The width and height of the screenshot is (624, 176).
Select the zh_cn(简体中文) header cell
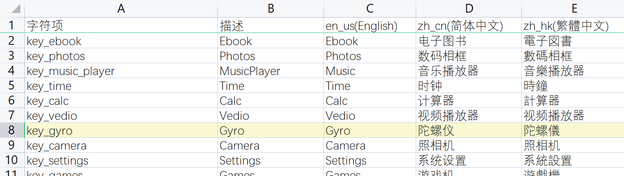coord(468,26)
